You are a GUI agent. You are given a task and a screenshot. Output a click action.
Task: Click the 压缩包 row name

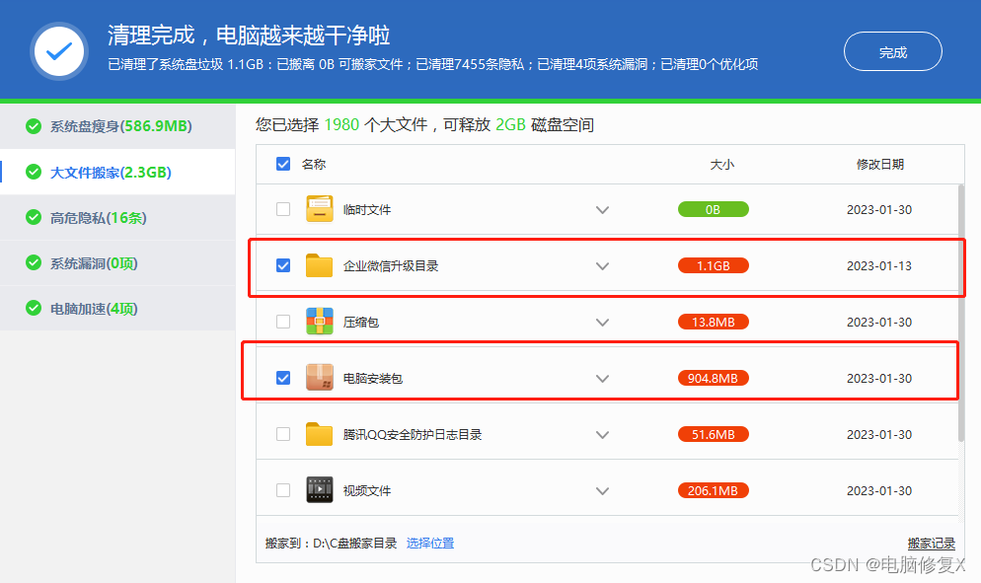point(360,323)
